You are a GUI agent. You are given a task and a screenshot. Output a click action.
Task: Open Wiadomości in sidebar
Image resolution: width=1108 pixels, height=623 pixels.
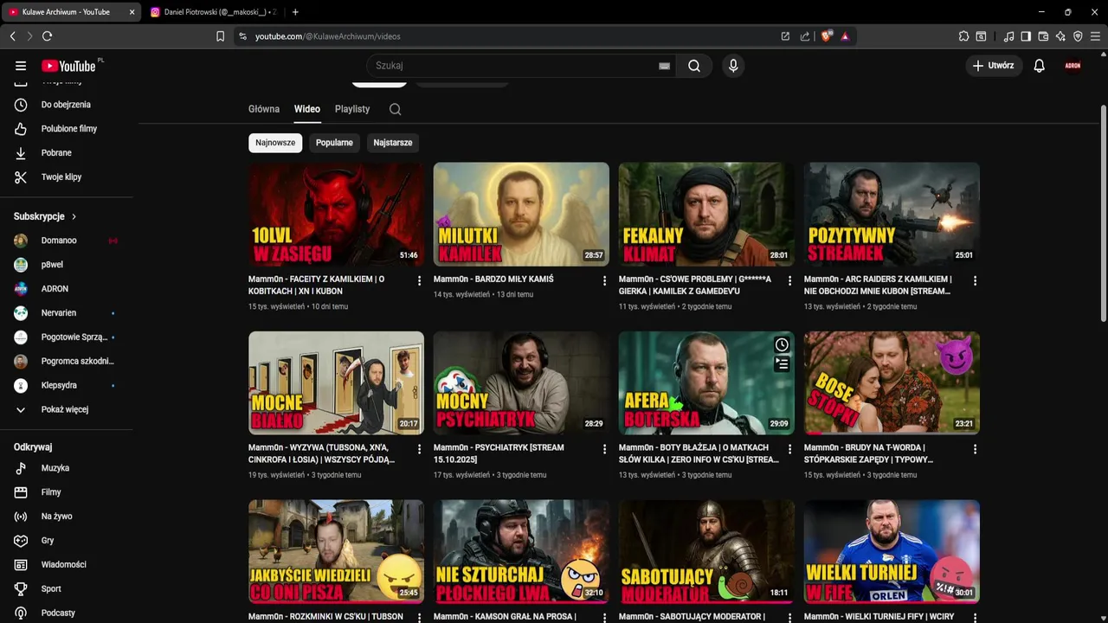point(66,565)
